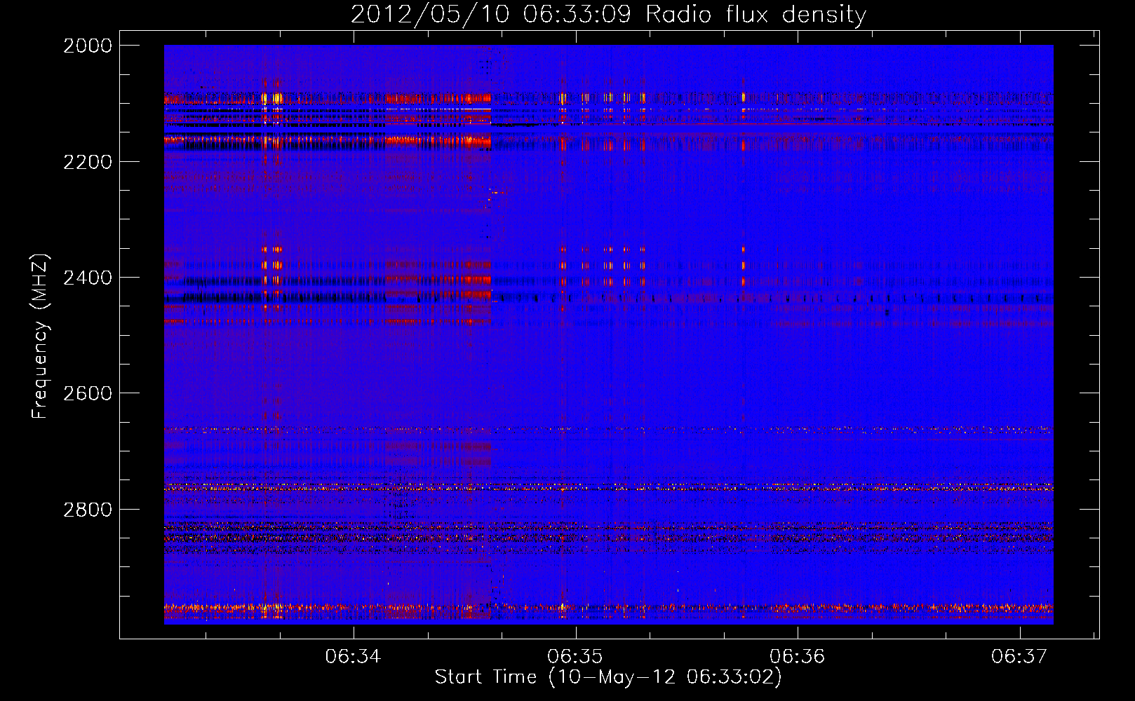This screenshot has width=1135, height=701.
Task: Click the "Frequency (MHZ)" axis label
Action: 40,336
